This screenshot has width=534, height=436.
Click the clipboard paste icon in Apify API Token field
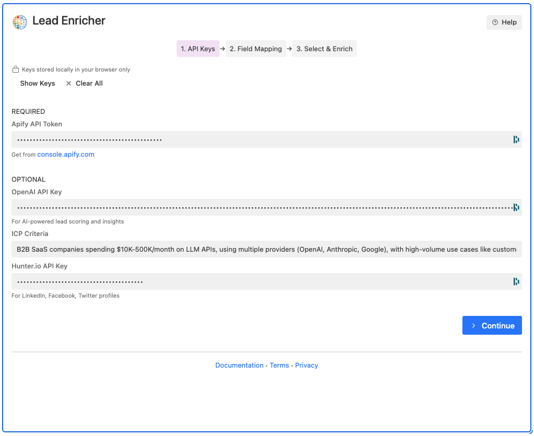tap(516, 139)
